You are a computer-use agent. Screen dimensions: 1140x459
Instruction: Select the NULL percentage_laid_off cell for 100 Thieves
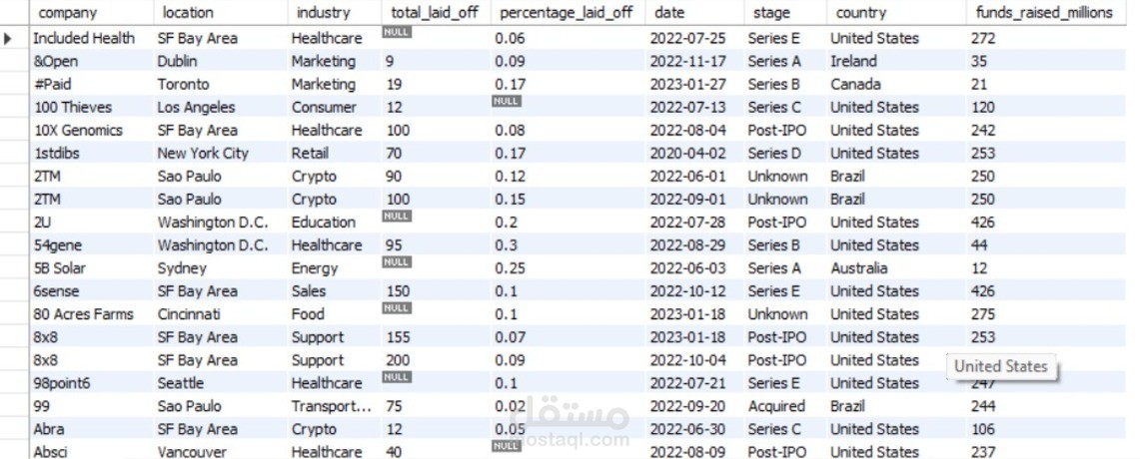tap(507, 101)
